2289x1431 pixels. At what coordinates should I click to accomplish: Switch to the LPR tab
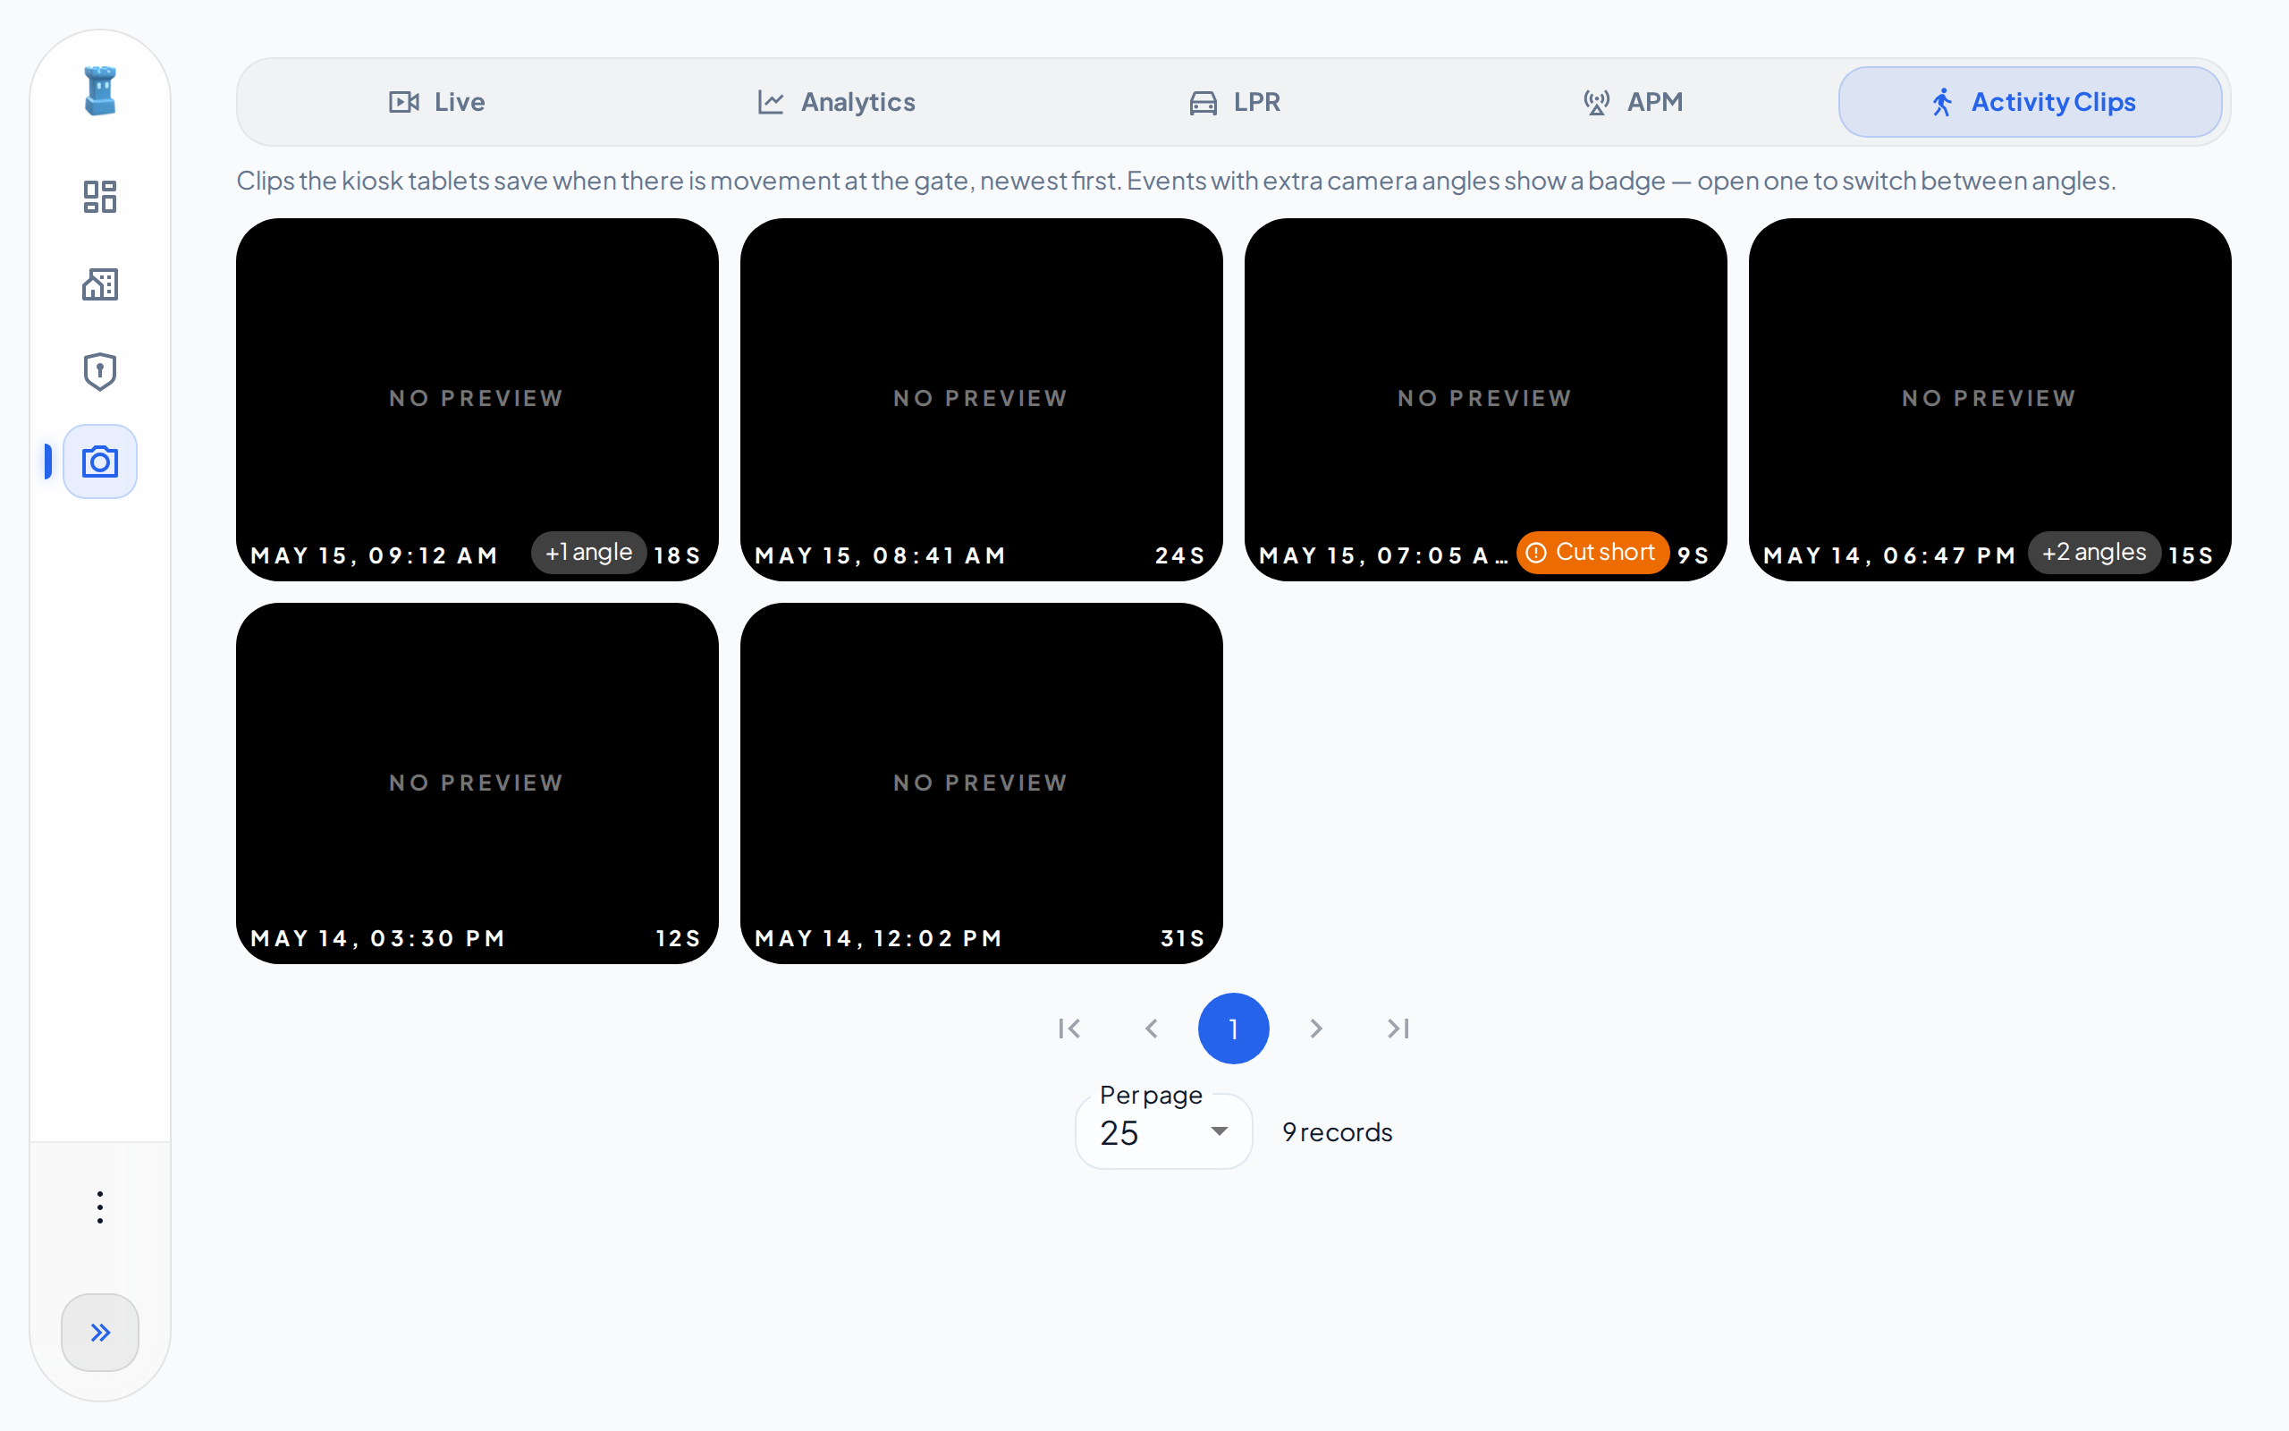coord(1234,102)
